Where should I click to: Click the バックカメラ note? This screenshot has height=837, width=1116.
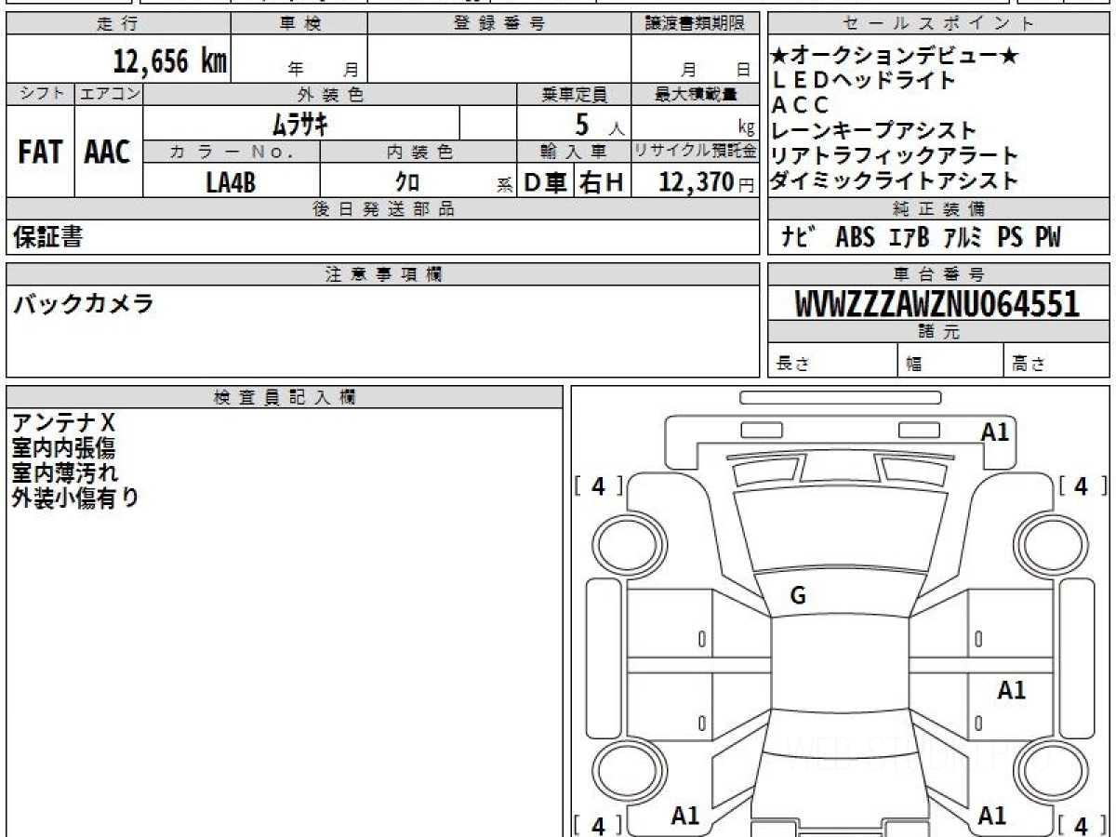83,302
